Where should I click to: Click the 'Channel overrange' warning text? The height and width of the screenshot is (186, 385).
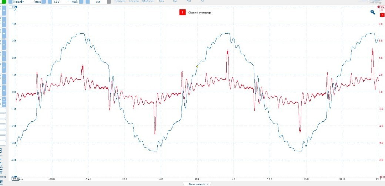[200, 13]
